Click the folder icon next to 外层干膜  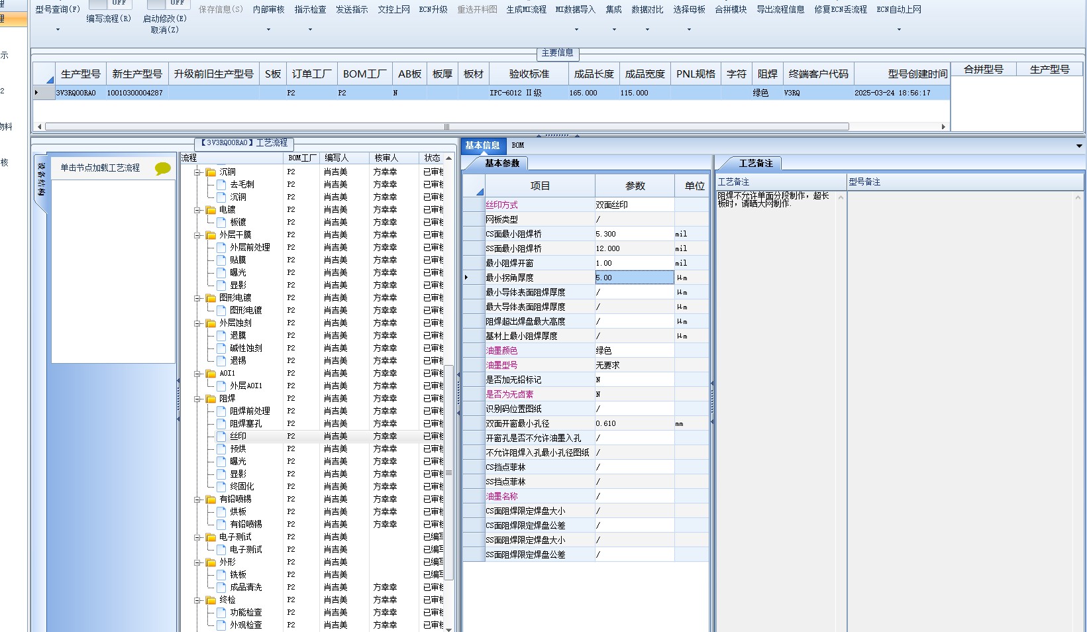pyautogui.click(x=211, y=235)
